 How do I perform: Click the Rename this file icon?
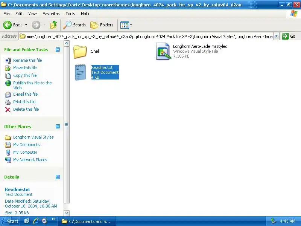[8, 61]
